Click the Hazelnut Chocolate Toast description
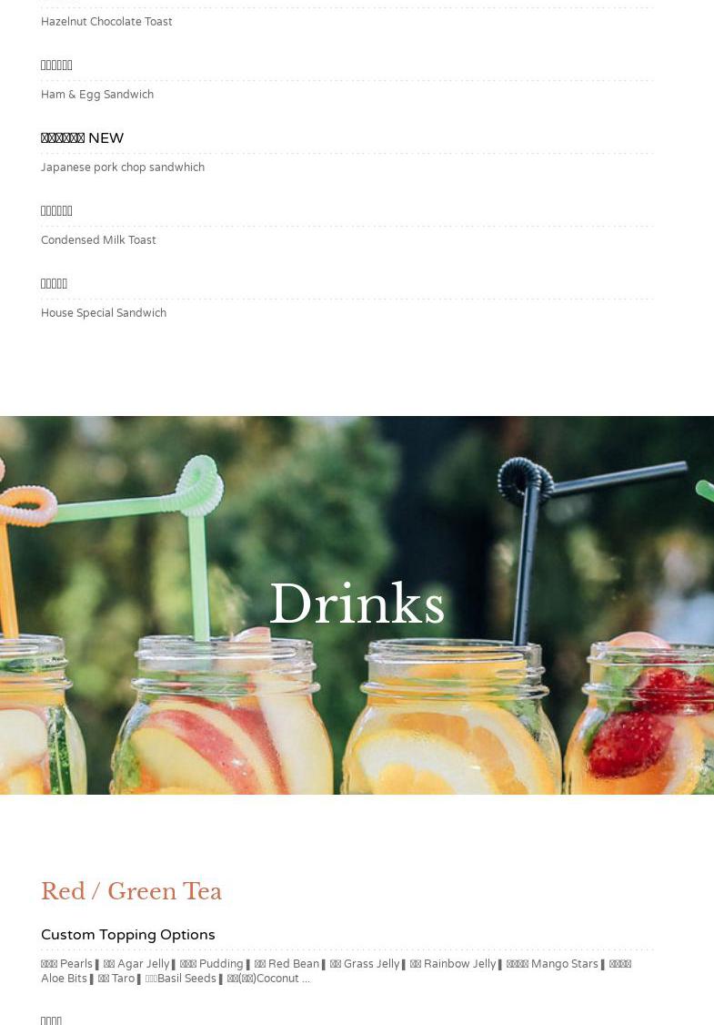The height and width of the screenshot is (1025, 714). (106, 22)
